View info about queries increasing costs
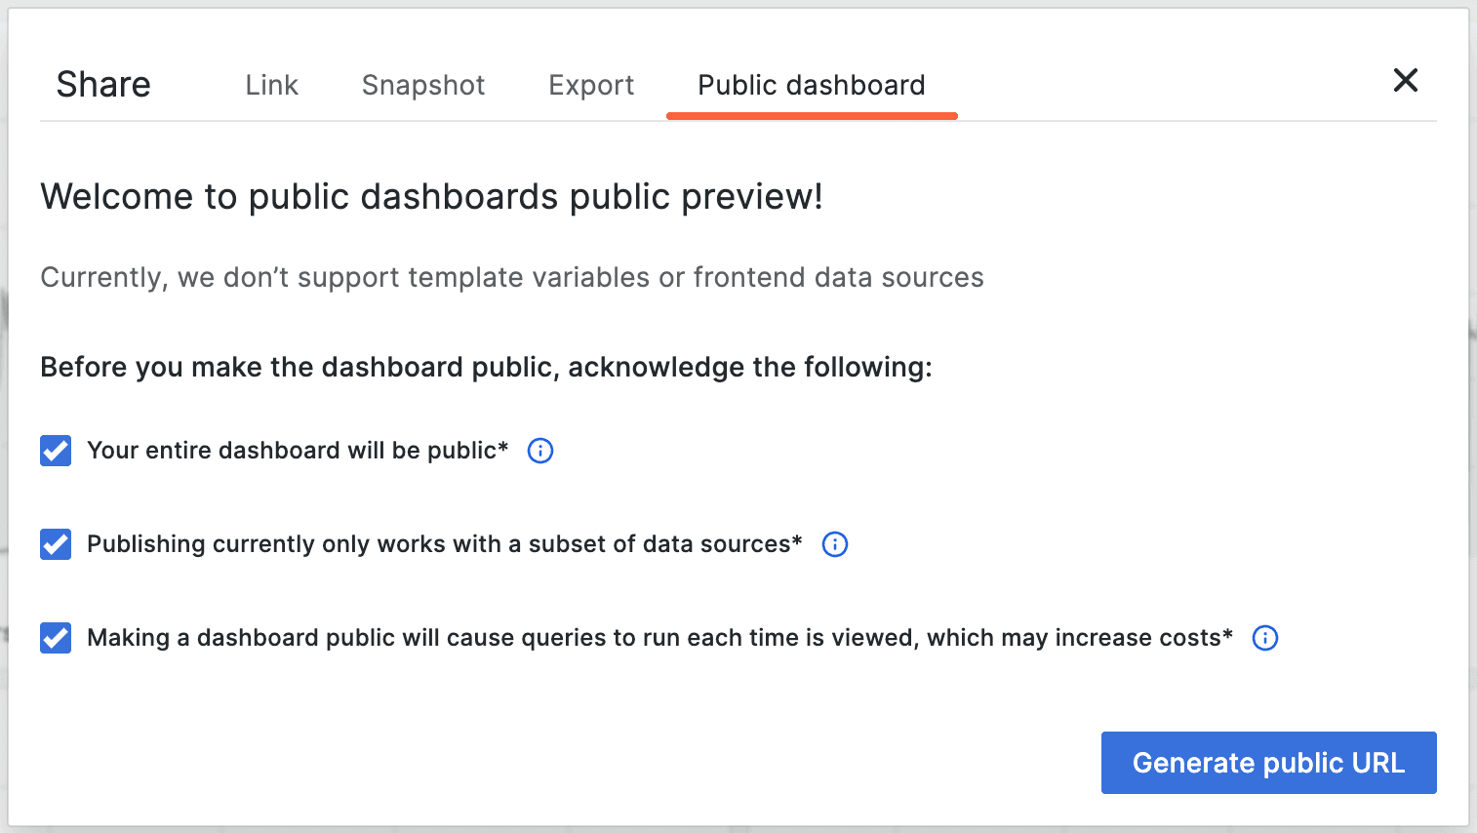Image resolution: width=1477 pixels, height=833 pixels. click(x=1264, y=638)
